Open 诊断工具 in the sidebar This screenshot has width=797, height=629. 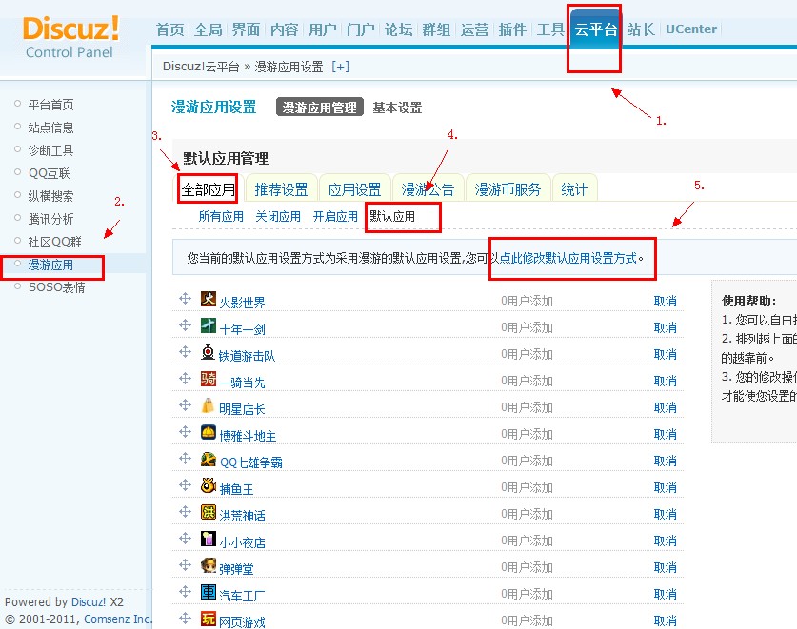pyautogui.click(x=50, y=150)
